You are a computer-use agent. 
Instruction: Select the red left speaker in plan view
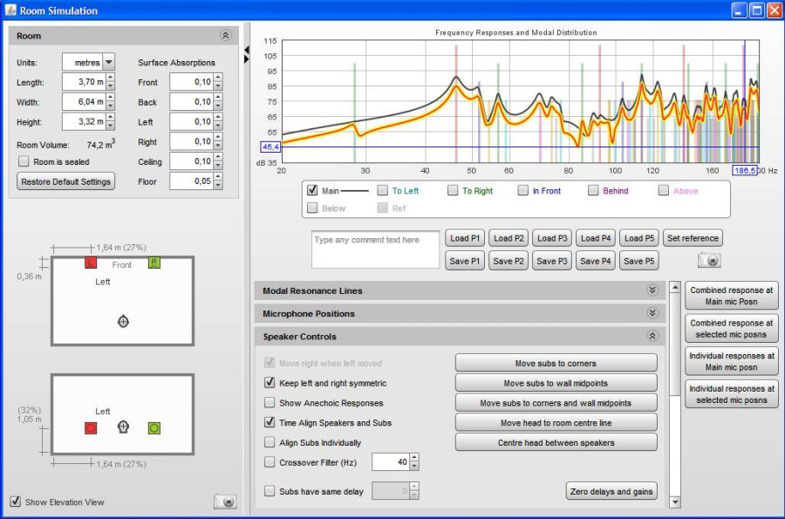coord(91,263)
